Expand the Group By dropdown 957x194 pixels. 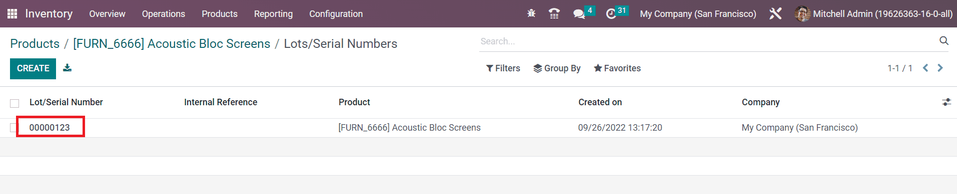click(x=557, y=68)
